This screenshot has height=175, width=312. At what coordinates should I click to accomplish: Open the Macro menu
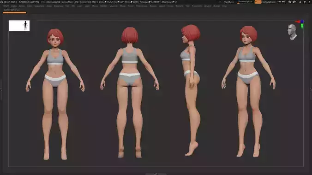tap(95, 6)
